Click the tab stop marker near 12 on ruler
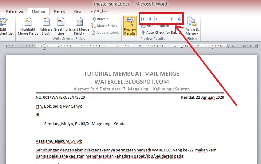261x164 pixels. click(182, 47)
